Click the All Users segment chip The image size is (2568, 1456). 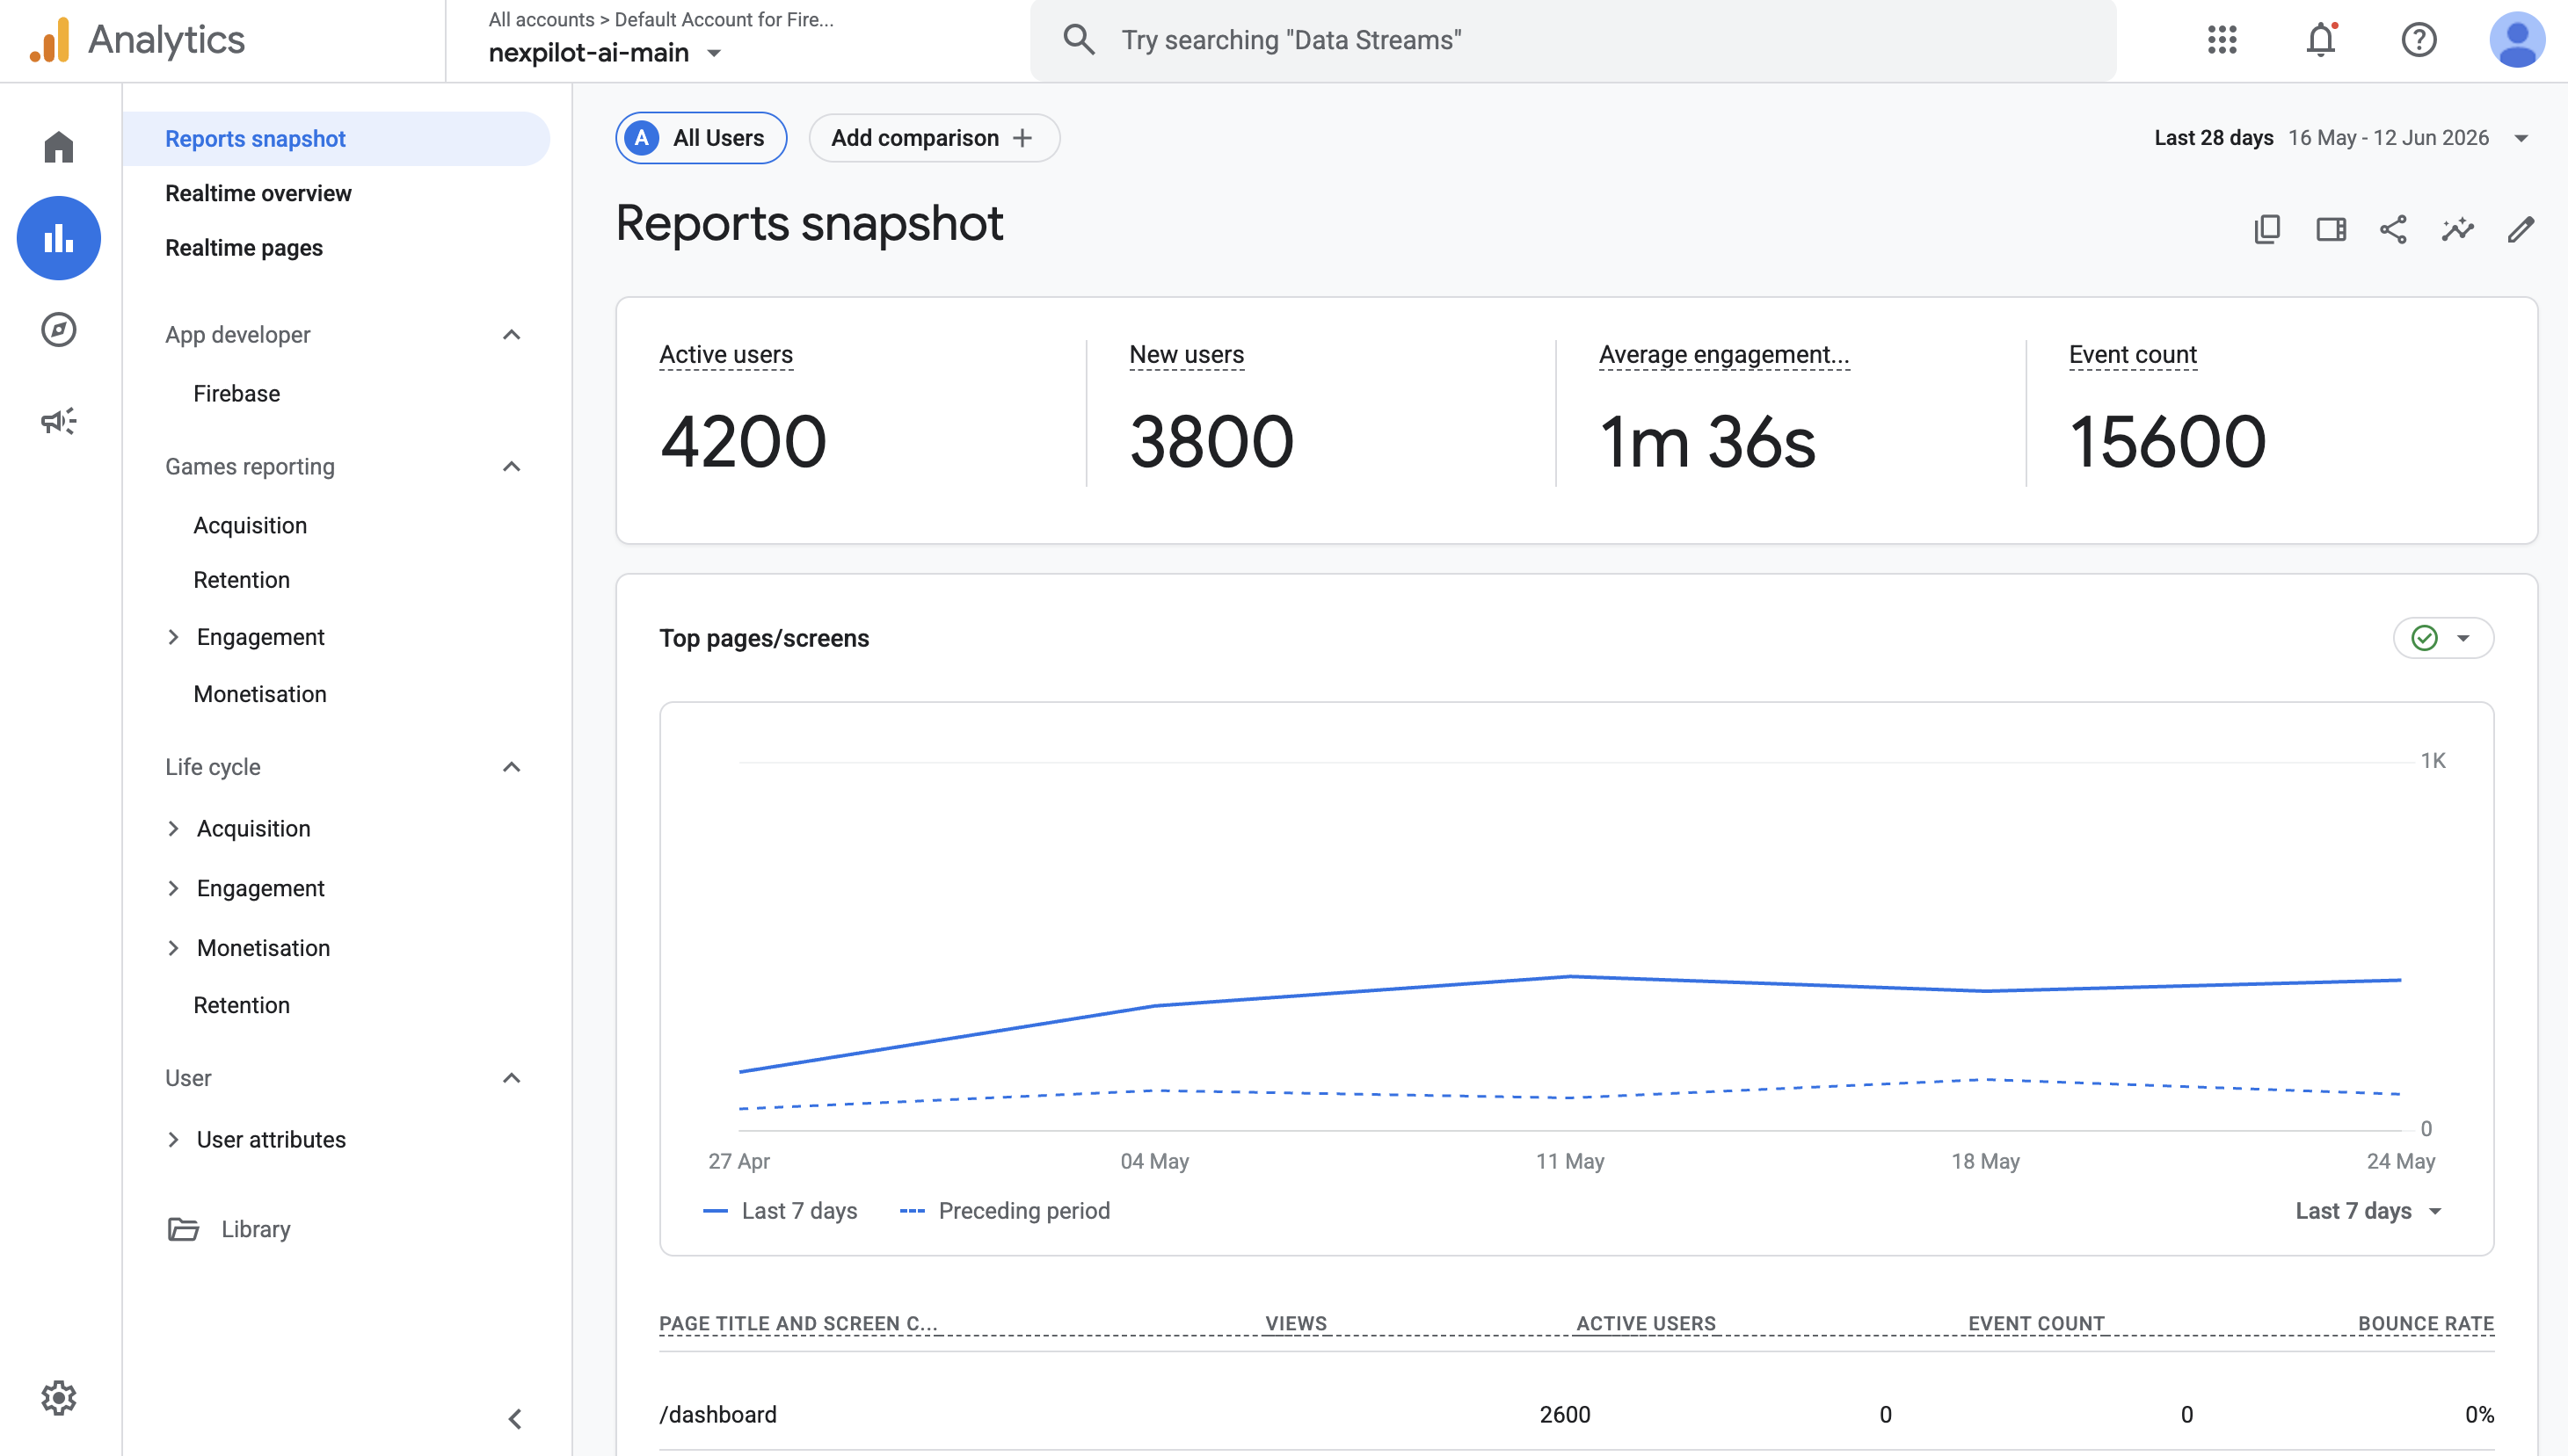[x=701, y=138]
